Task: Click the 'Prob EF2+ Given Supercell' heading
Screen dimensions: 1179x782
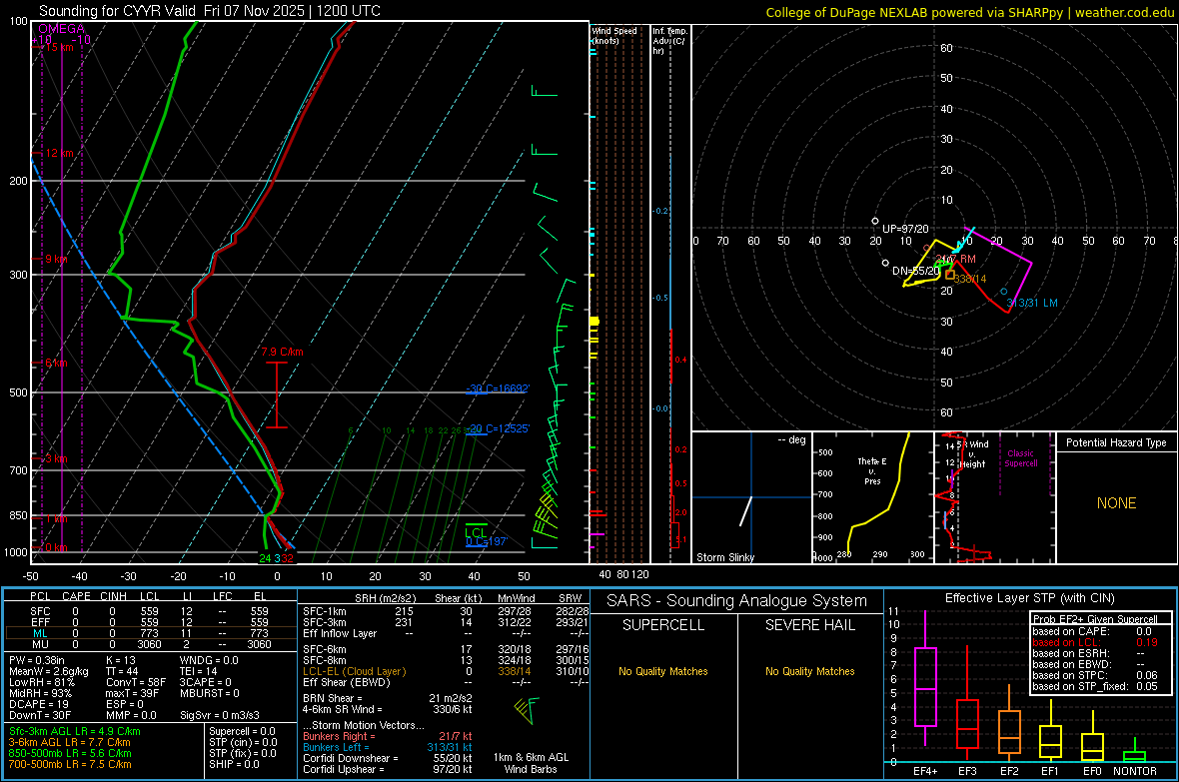Action: tap(1094, 619)
